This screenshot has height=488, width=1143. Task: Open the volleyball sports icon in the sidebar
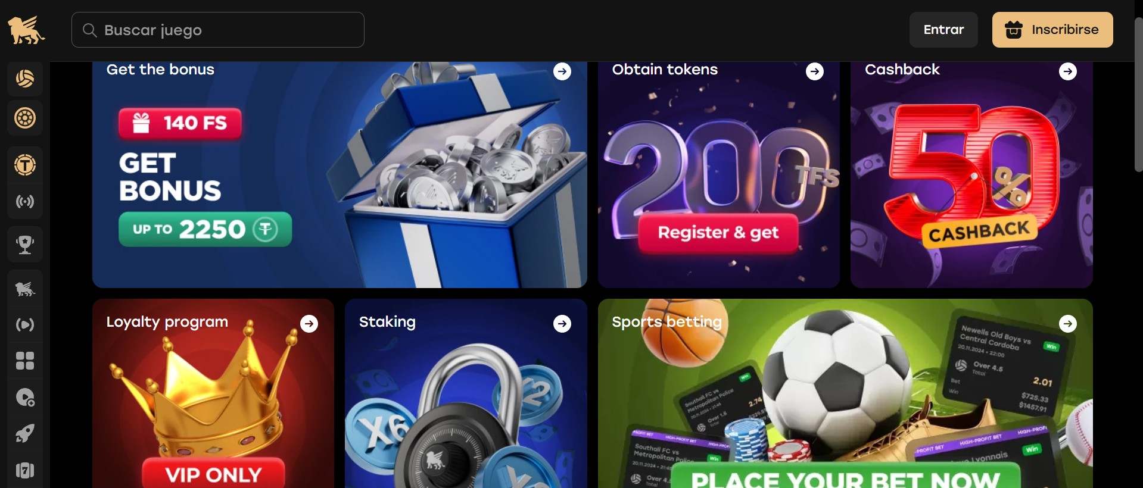[25, 79]
